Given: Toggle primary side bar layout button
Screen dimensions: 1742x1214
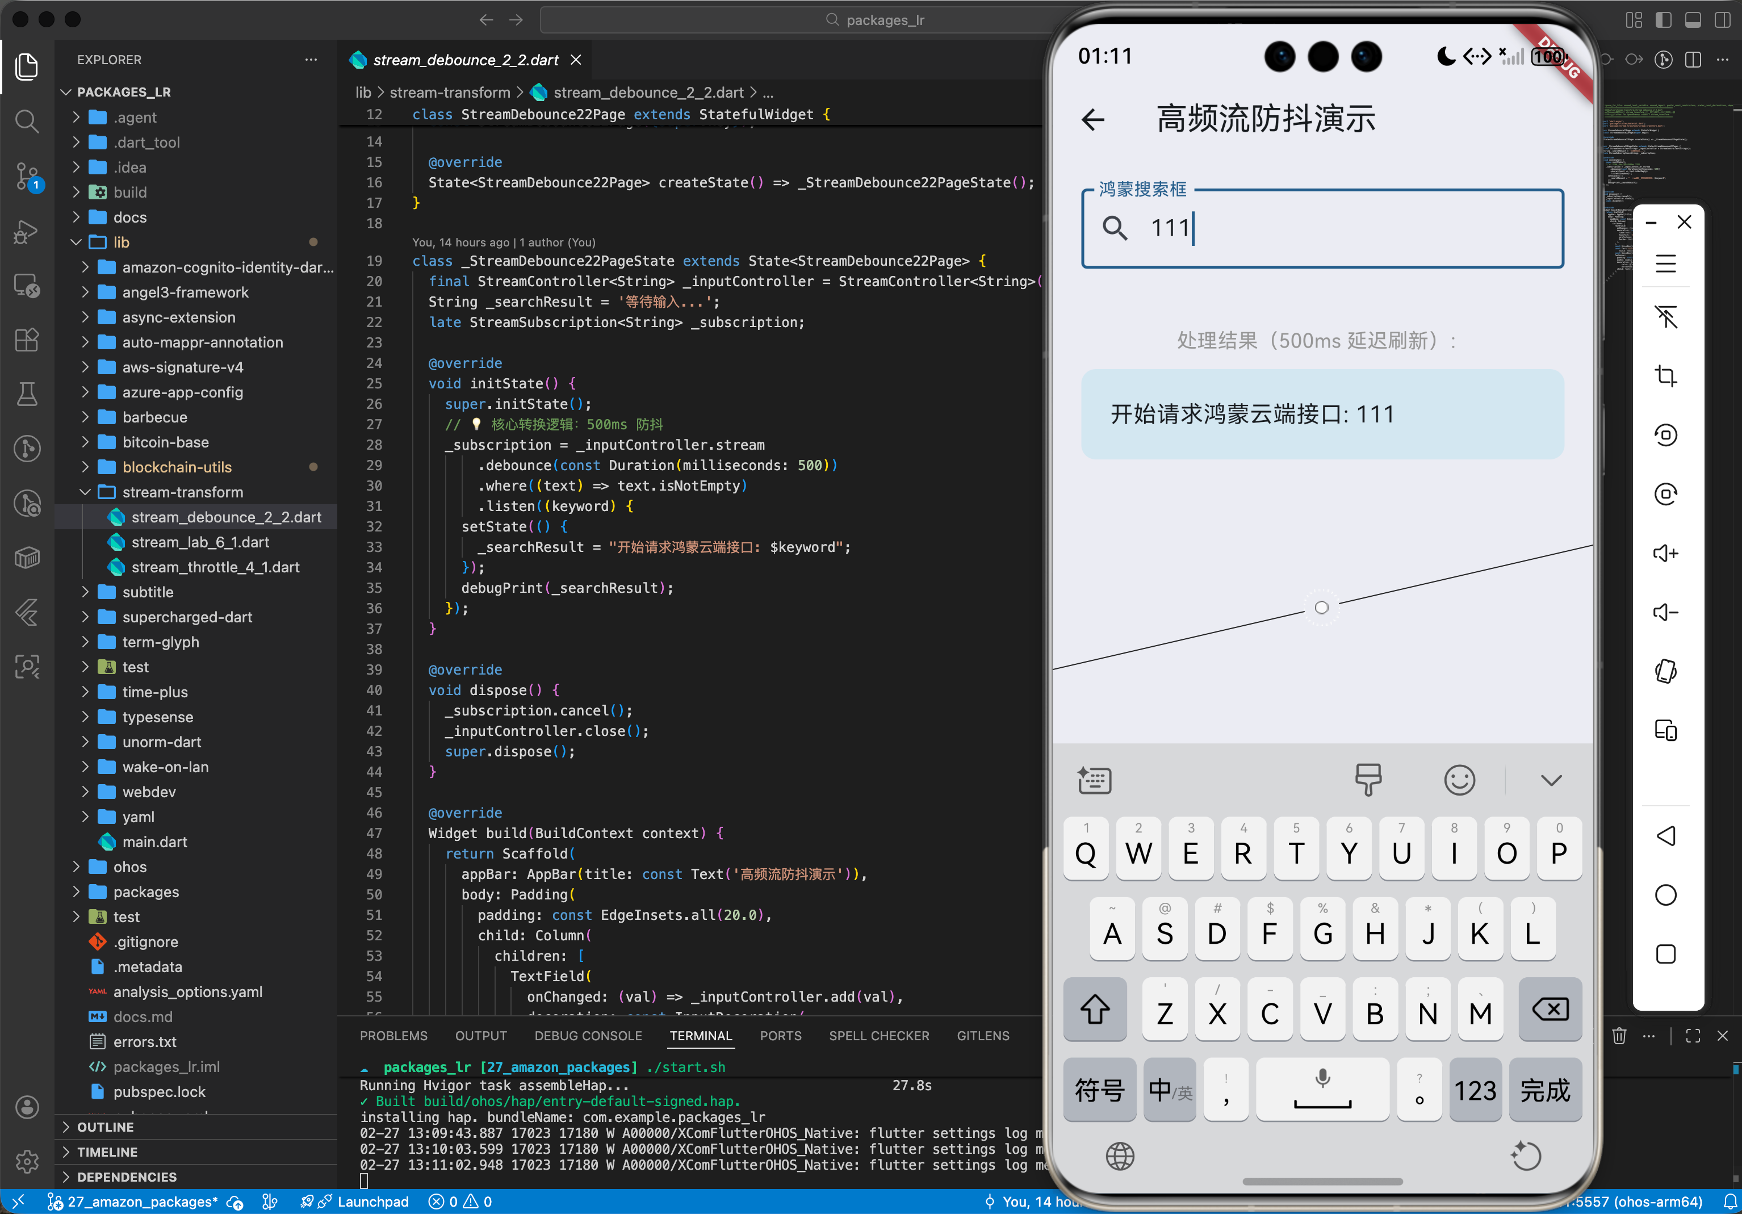Looking at the screenshot, I should pos(1663,20).
